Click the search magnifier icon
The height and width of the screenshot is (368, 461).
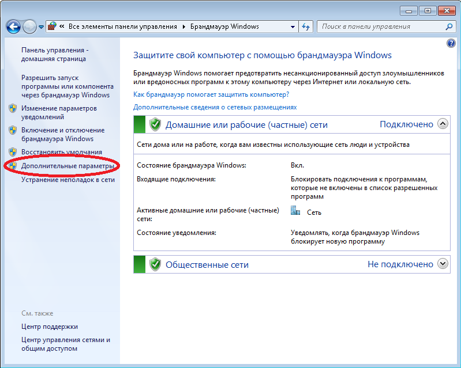[449, 26]
